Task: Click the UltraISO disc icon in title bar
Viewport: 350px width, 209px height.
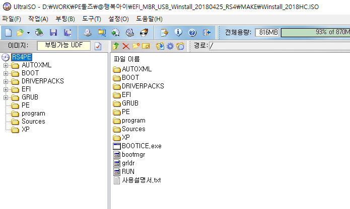Action: 7,7
